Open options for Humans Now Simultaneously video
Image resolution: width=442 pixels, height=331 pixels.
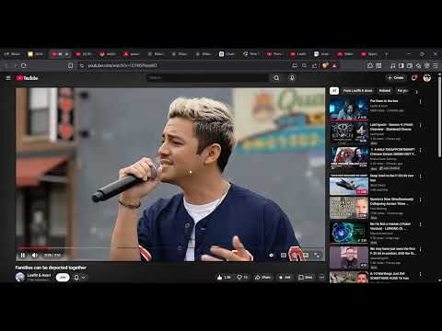pos(421,200)
